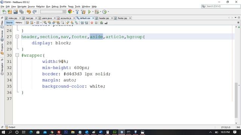Open the Navigator side panel
This screenshot has height=135, width=241.
pos(2,69)
